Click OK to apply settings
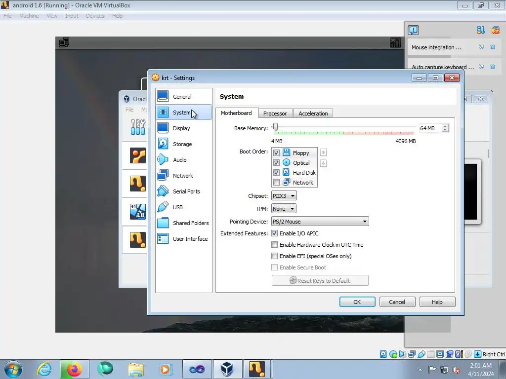506x379 pixels. 357,302
